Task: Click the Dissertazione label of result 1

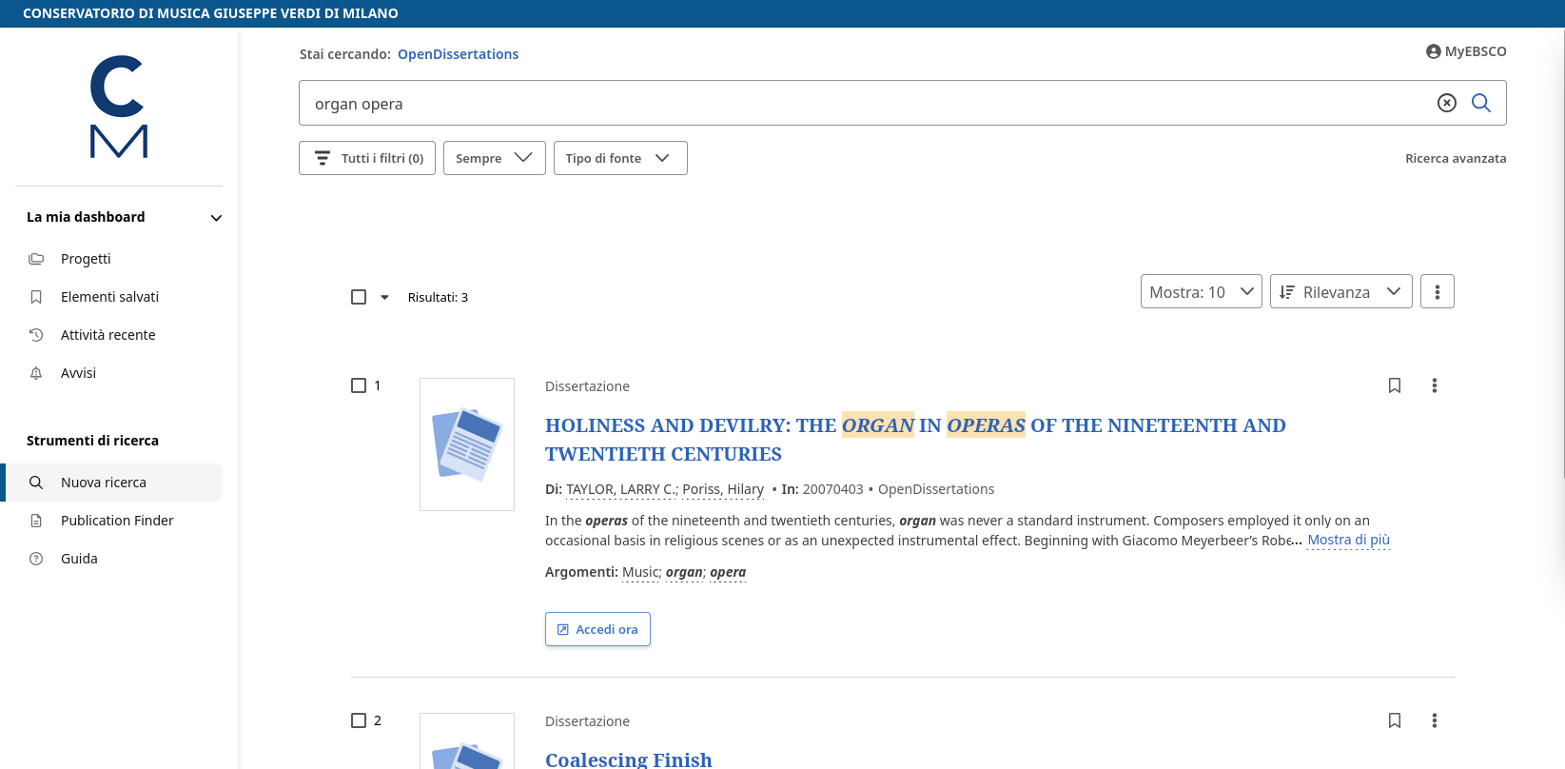Action: coord(587,386)
